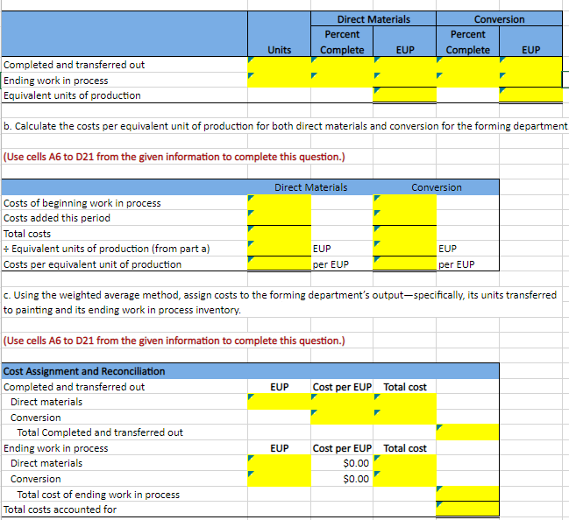569x520 pixels.
Task: Click Direct Materials Equivalent units of production total
Action: (405, 95)
